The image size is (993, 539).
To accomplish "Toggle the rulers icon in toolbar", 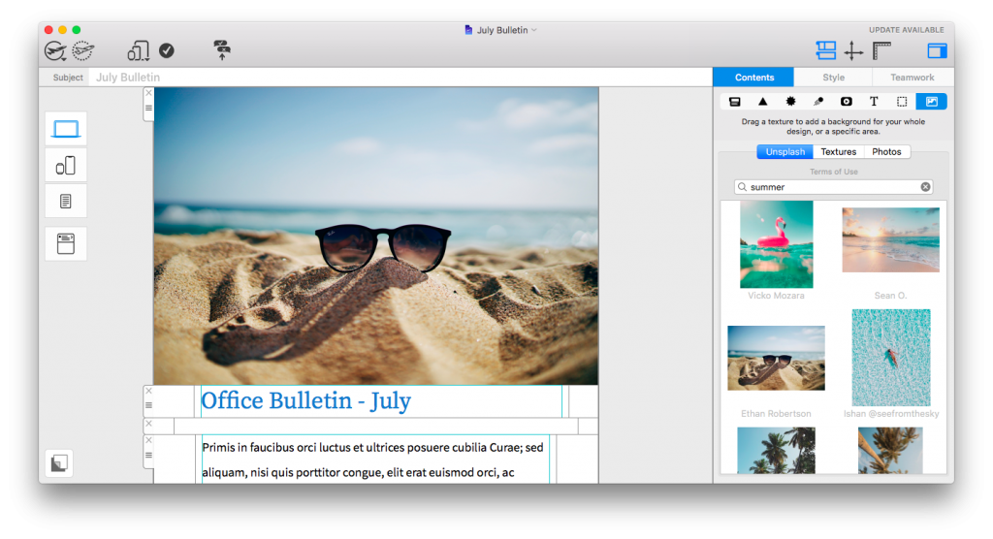I will point(881,50).
